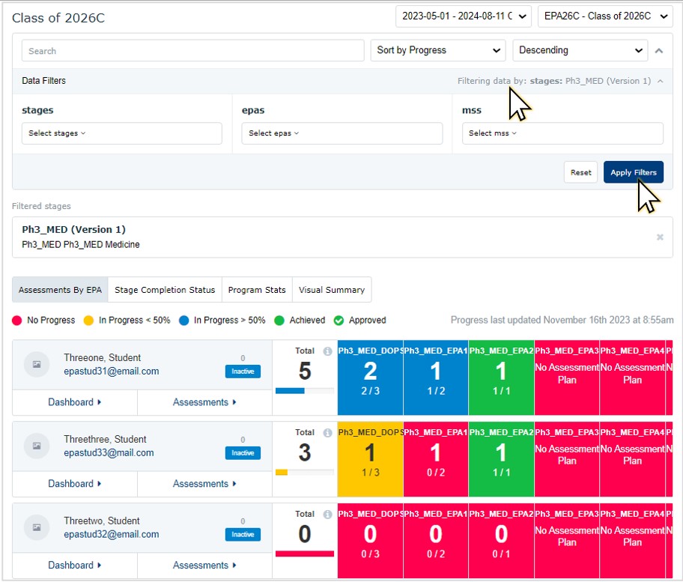Open the Program Stats tab
The width and height of the screenshot is (683, 582).
[x=257, y=290]
